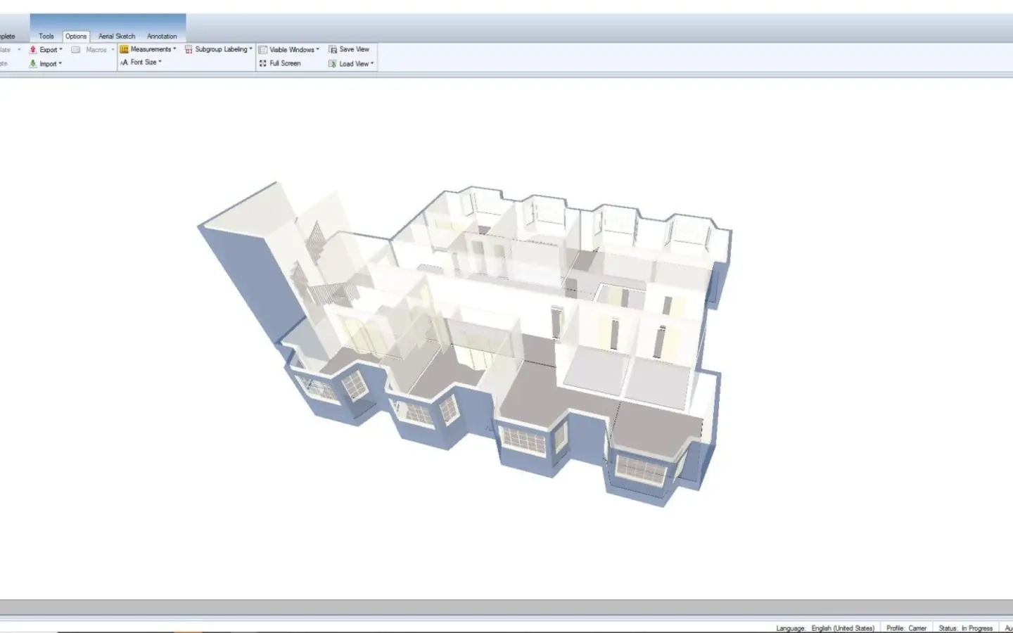
Task: Select the Annotation tab
Action: tap(162, 37)
